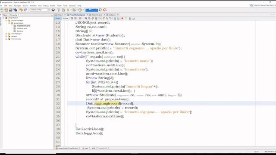Open the Debug menu

click(x=46, y=6)
